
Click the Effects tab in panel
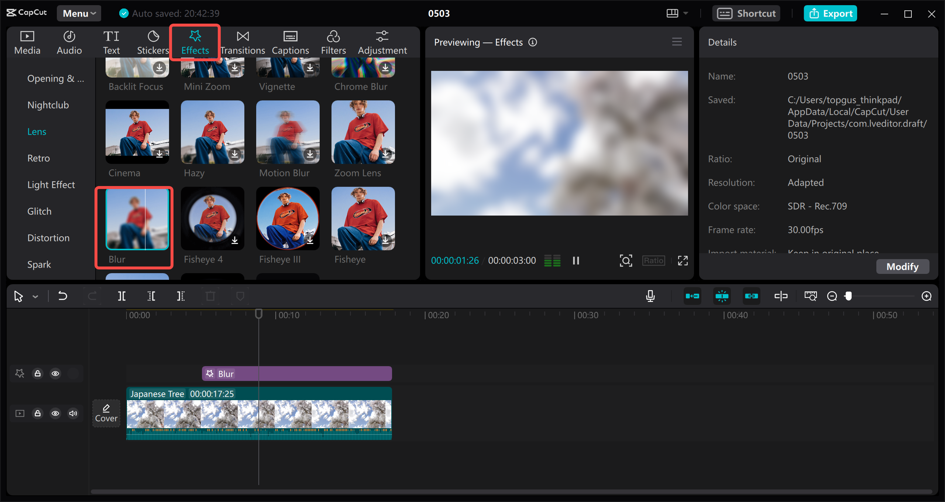(195, 41)
